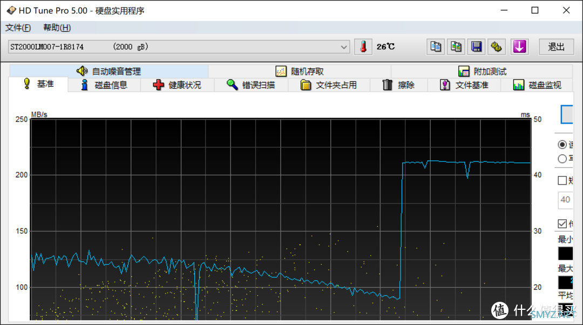583x325 pixels.
Task: Open the 帮助(H) menu
Action: [57, 28]
